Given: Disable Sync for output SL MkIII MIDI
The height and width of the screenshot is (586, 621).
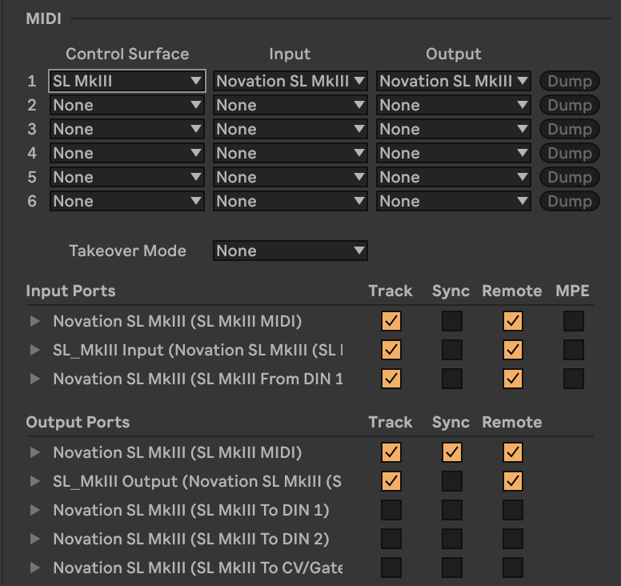Looking at the screenshot, I should click(x=452, y=452).
